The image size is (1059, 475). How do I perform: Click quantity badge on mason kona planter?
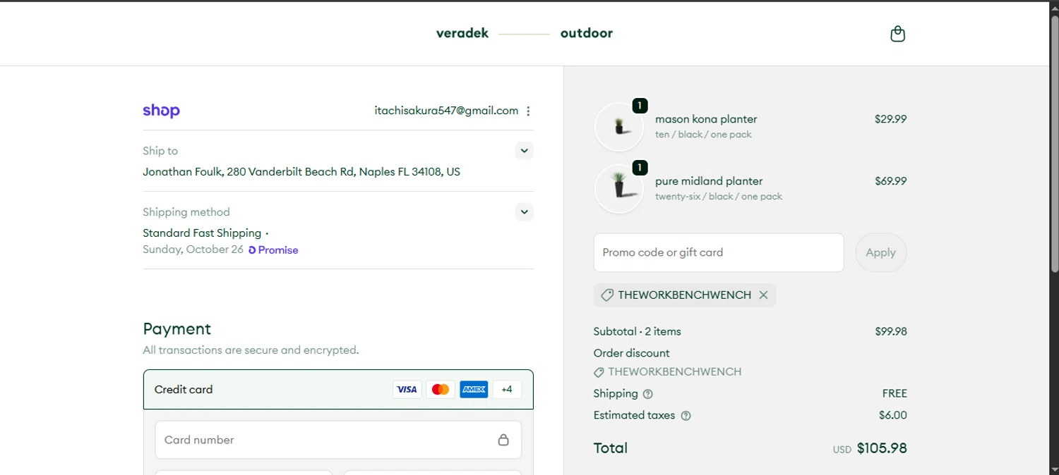point(640,106)
